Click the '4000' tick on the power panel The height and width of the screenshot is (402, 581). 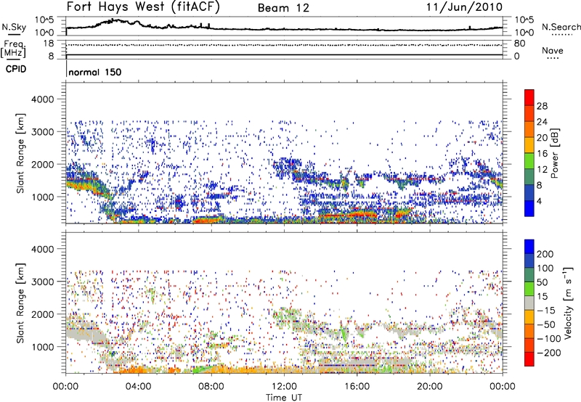click(43, 99)
